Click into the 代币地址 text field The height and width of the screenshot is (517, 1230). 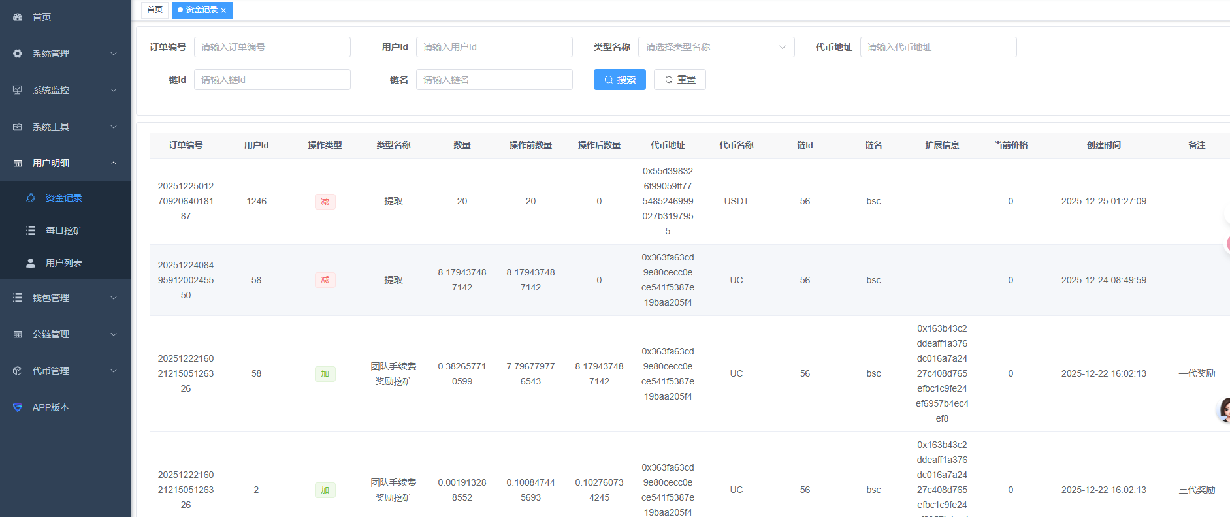point(937,47)
